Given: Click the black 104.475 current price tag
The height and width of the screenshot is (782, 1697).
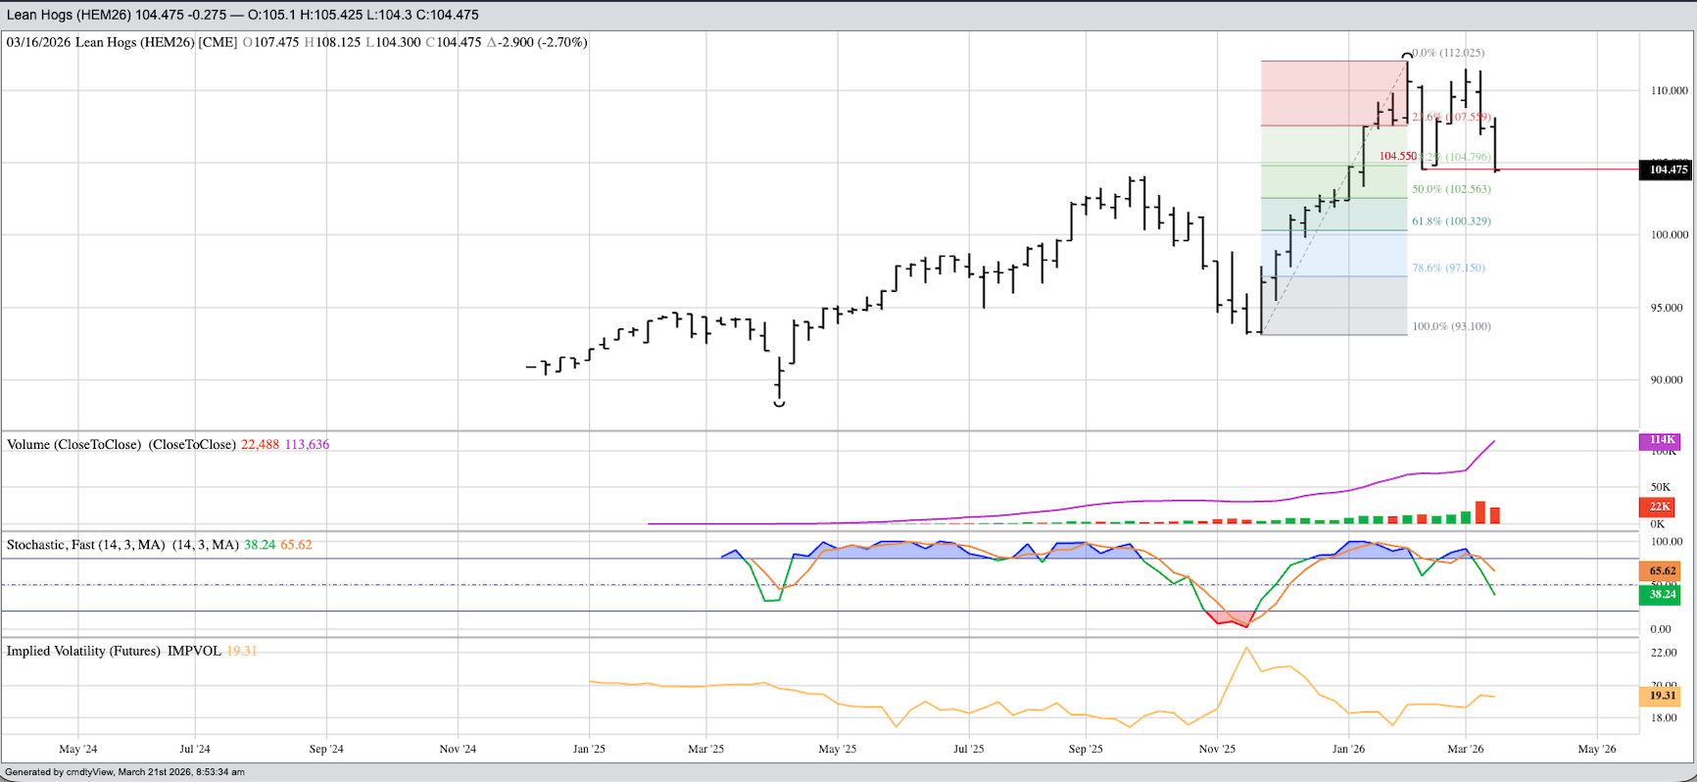Looking at the screenshot, I should (x=1668, y=170).
